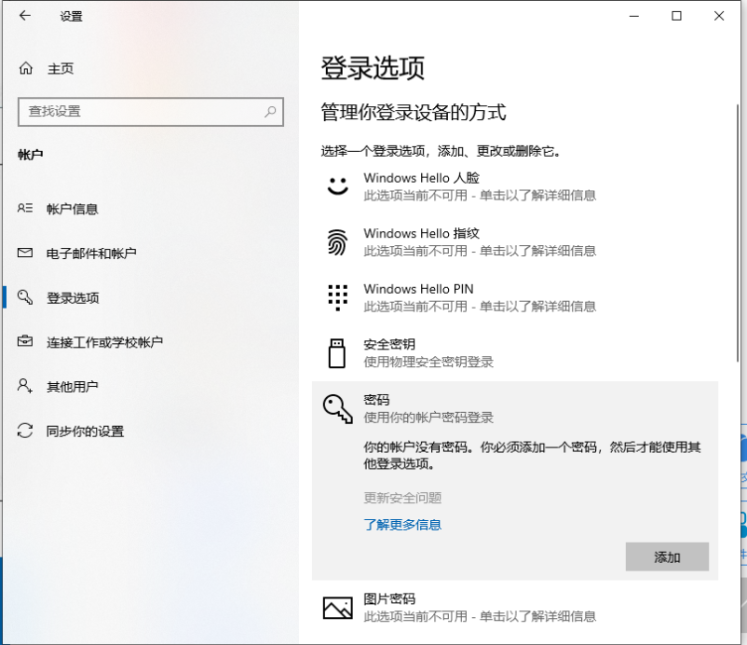Click the Windows Hello 指纹 fingerprint icon
The width and height of the screenshot is (747, 645).
336,241
